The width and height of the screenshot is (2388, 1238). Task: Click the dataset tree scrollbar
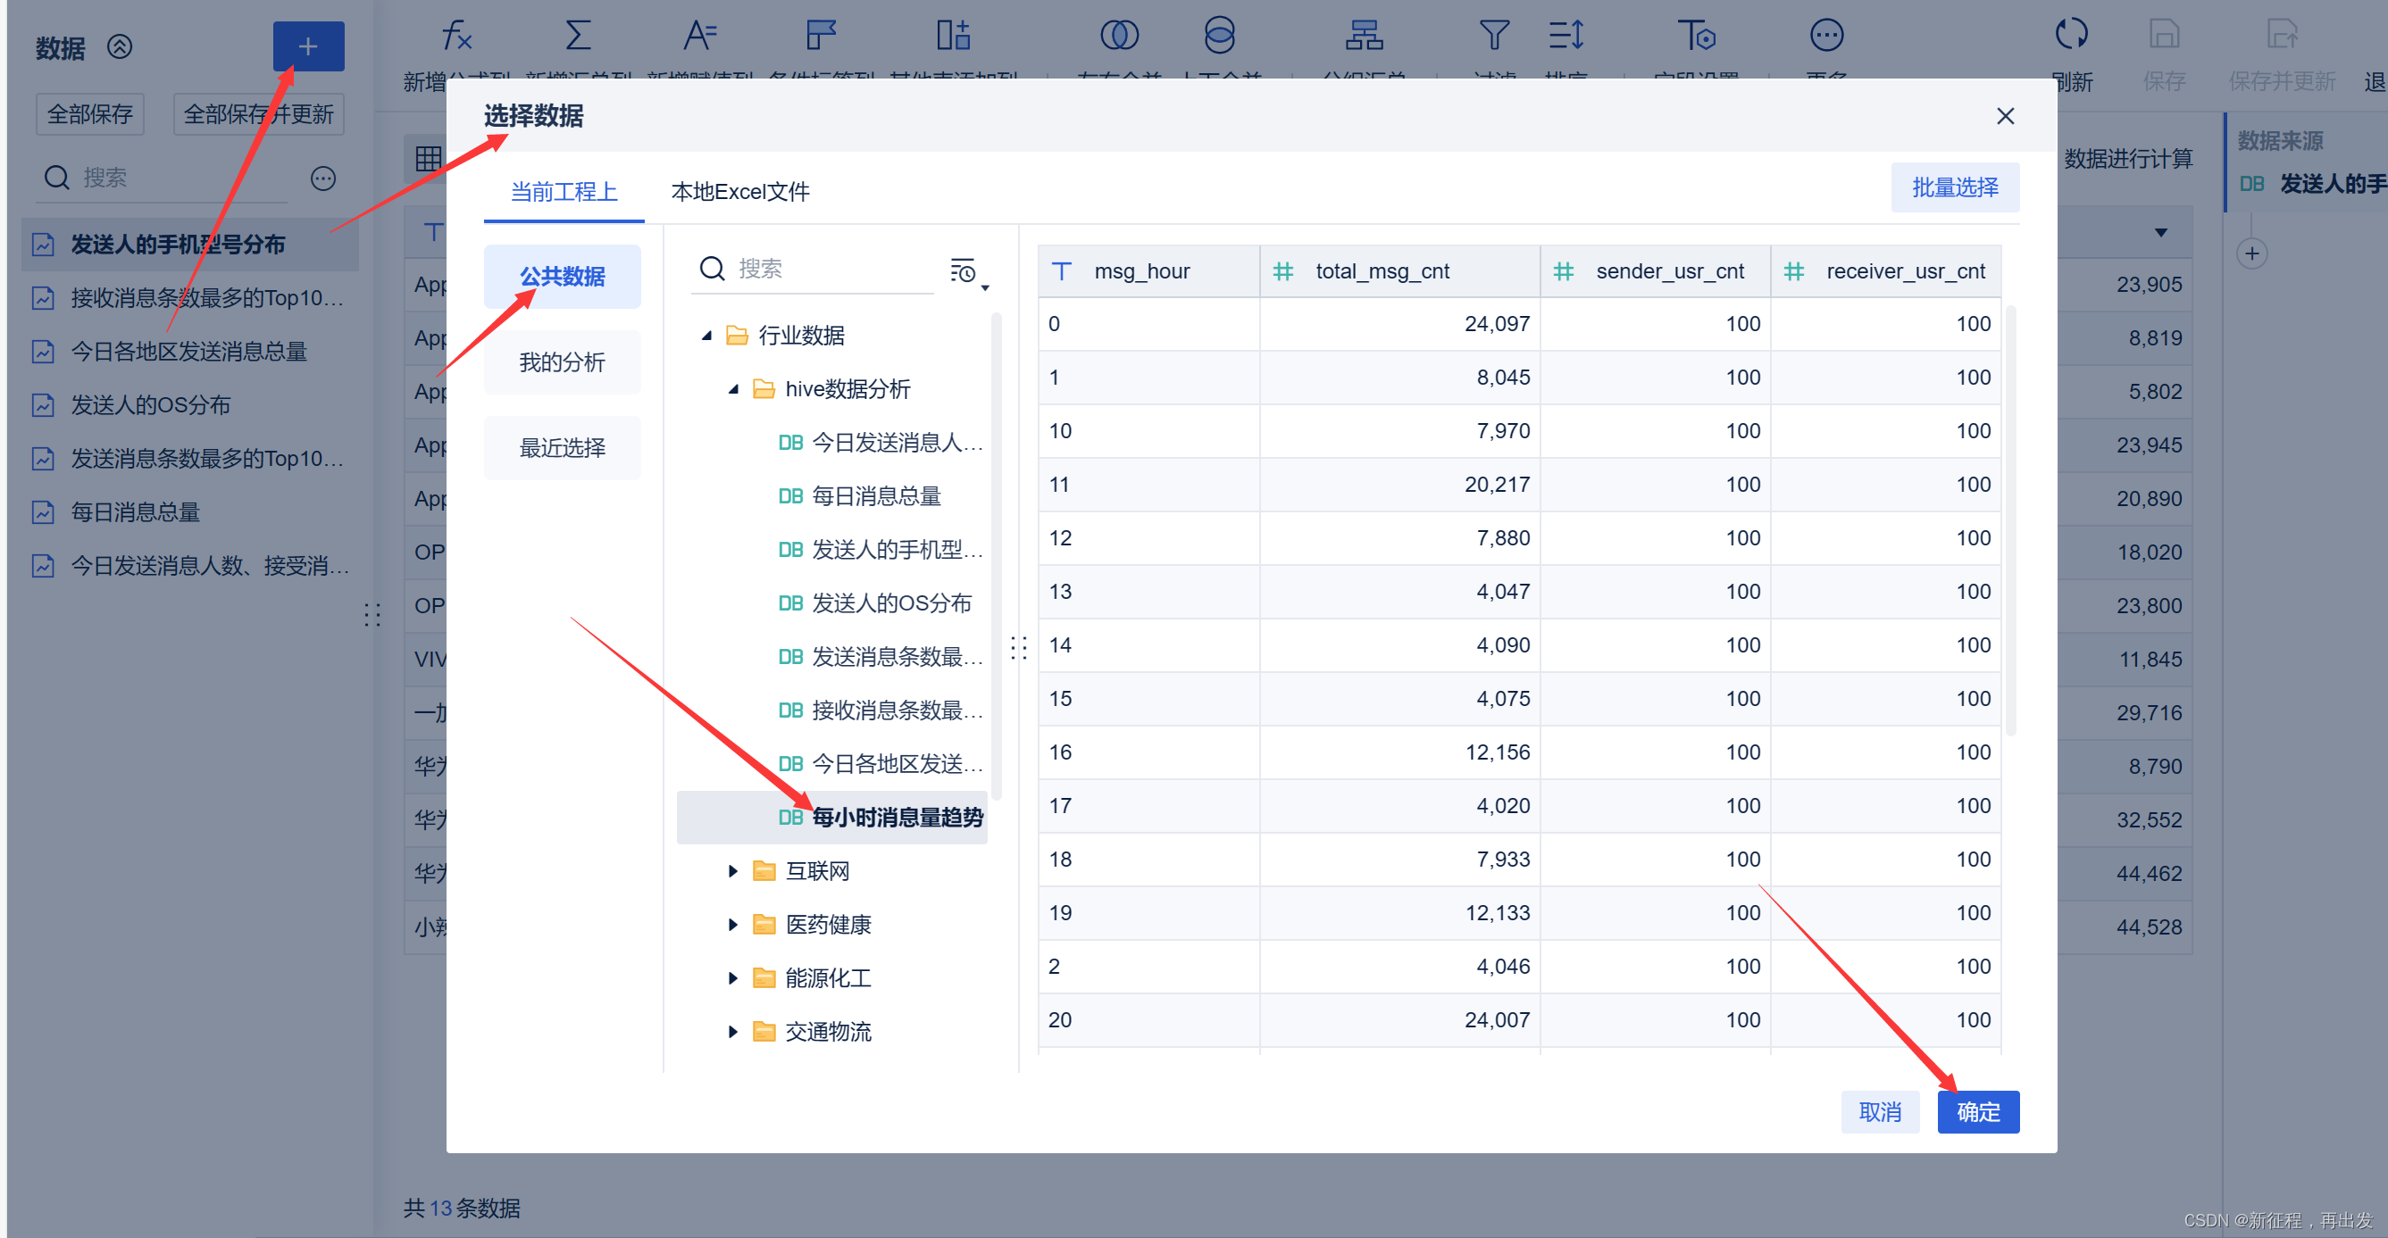coord(997,556)
